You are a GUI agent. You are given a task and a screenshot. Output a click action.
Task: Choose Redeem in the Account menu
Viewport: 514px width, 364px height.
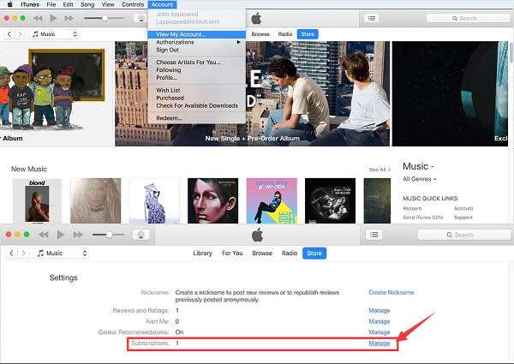coord(197,118)
